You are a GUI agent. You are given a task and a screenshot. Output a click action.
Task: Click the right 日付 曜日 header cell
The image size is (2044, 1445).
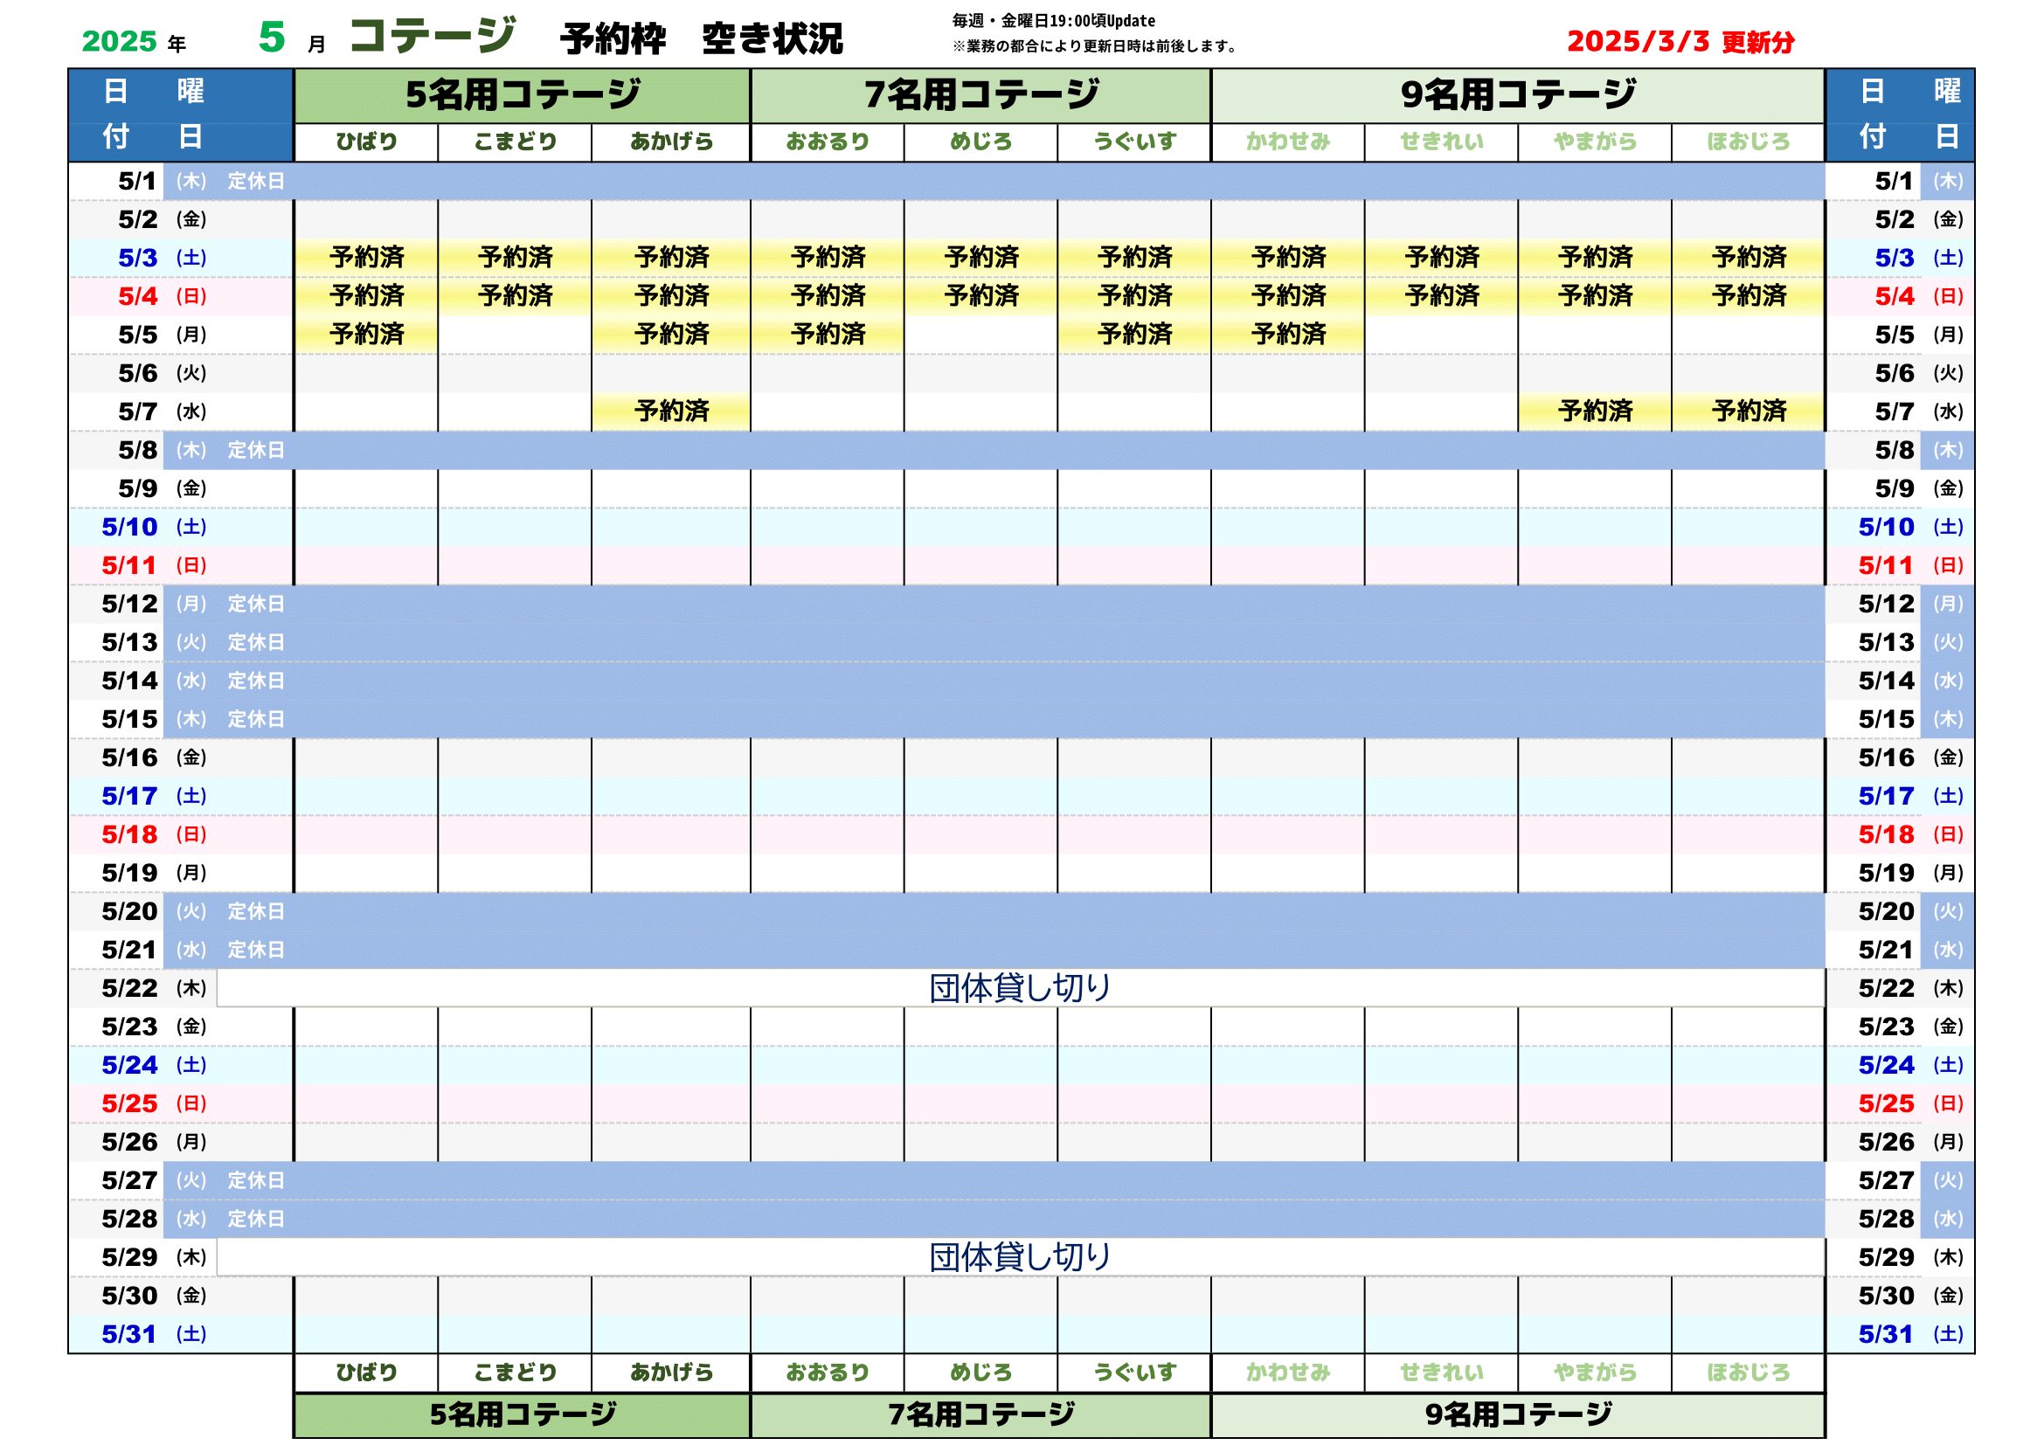click(x=1900, y=114)
